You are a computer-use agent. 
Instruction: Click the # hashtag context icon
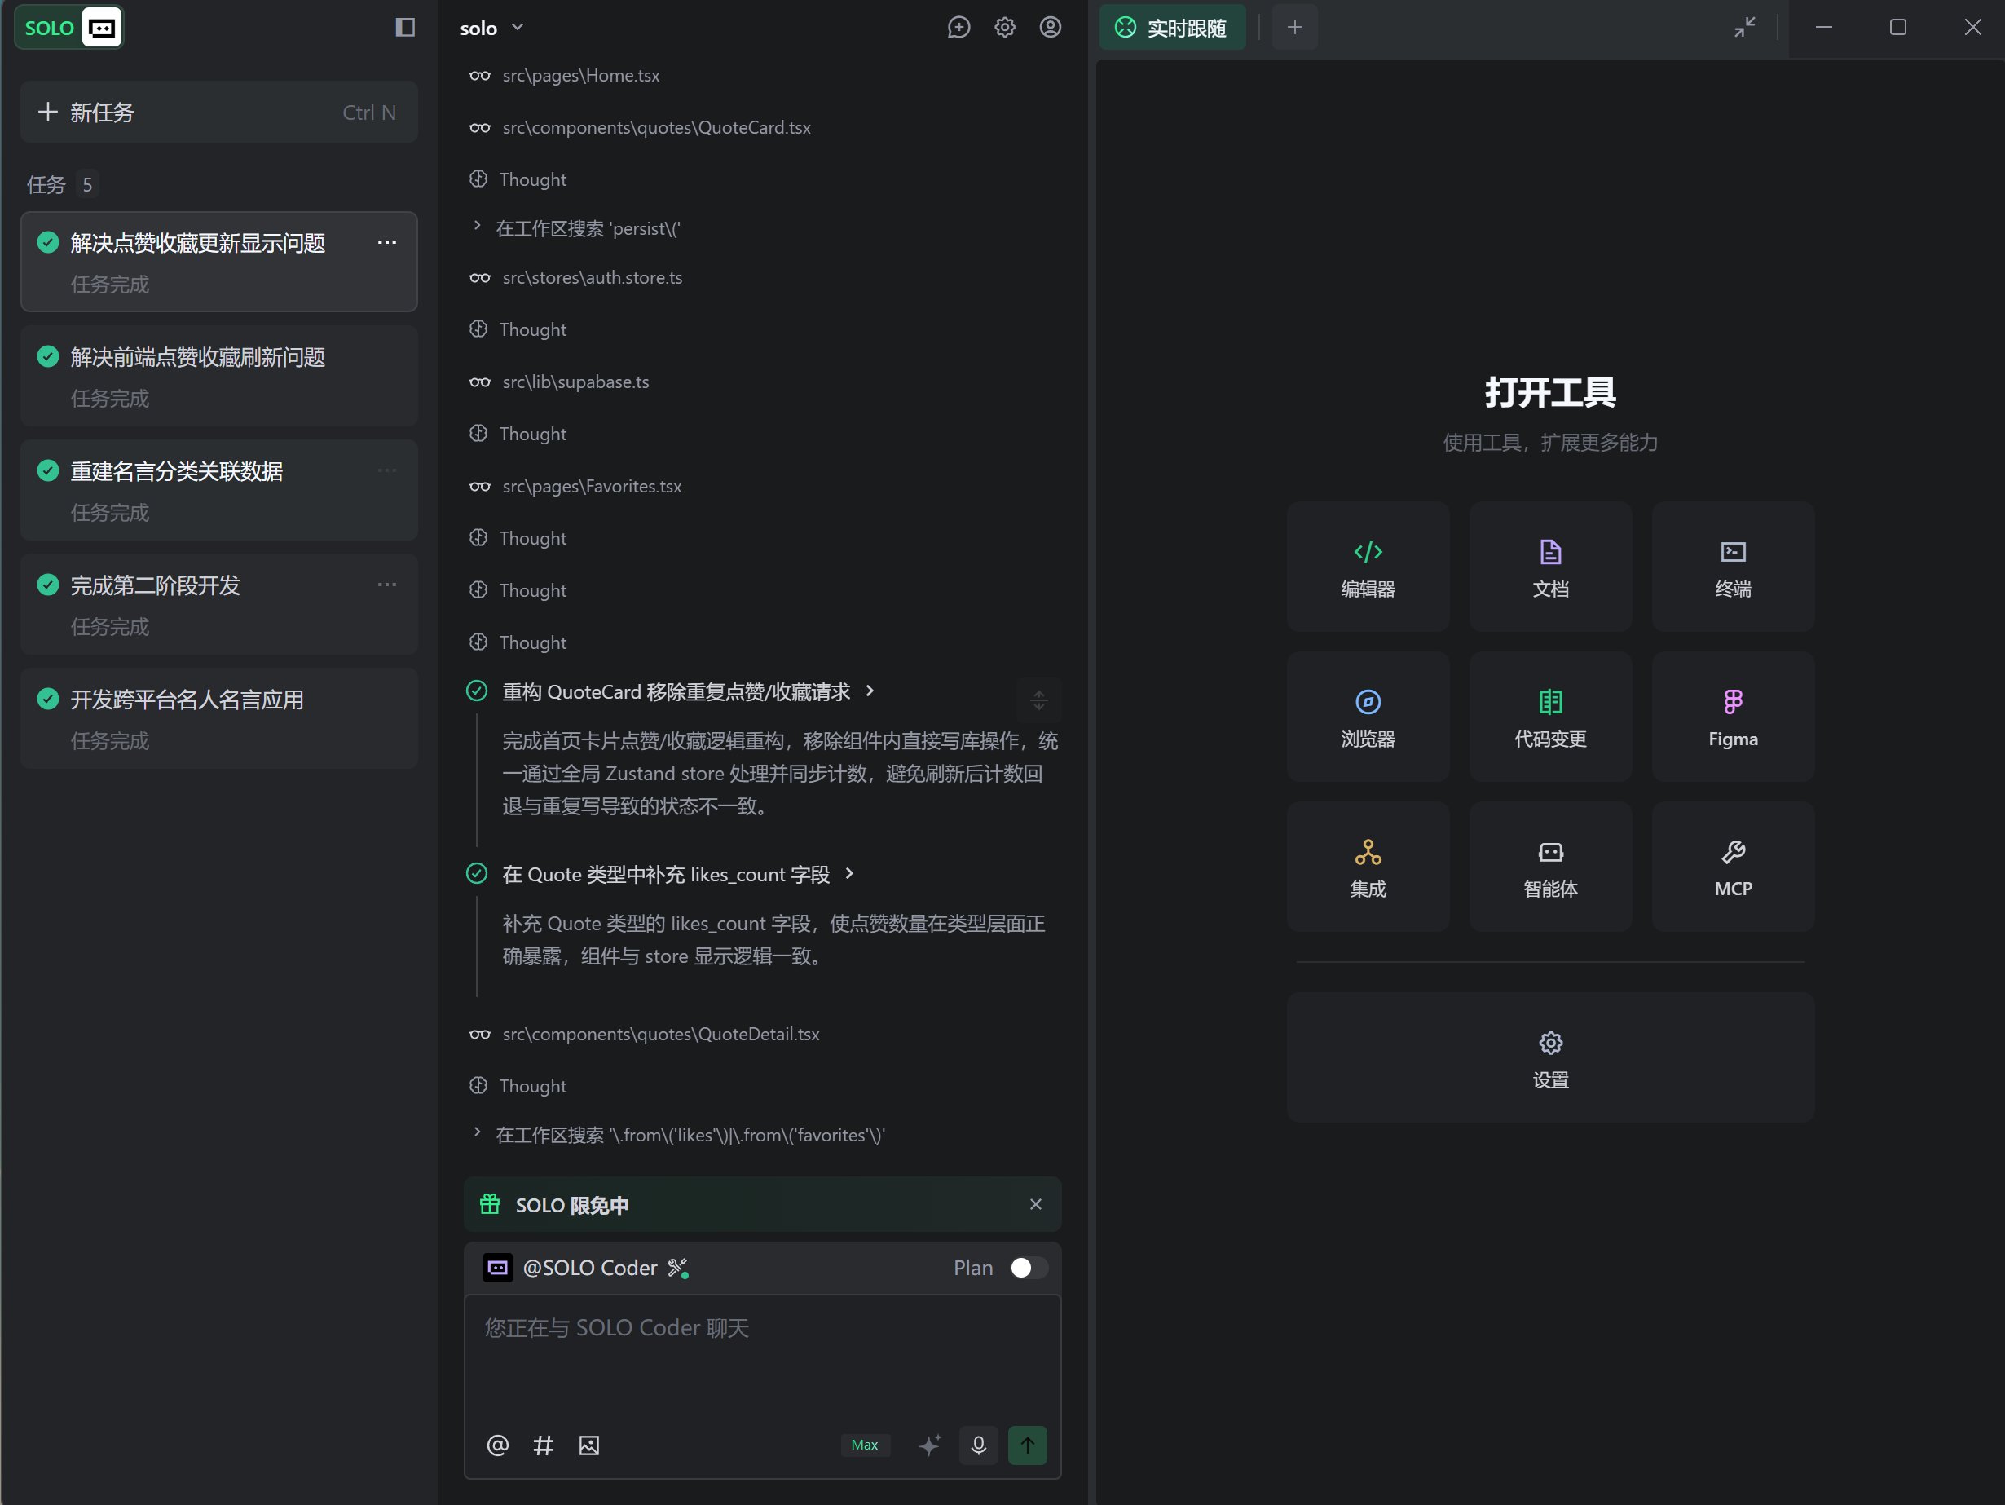(x=543, y=1445)
